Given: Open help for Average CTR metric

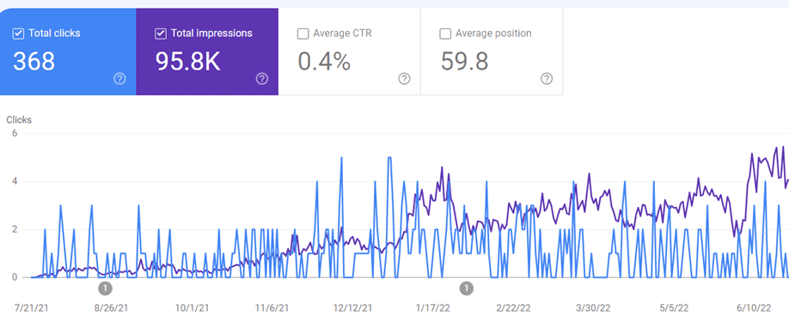Looking at the screenshot, I should (x=404, y=78).
